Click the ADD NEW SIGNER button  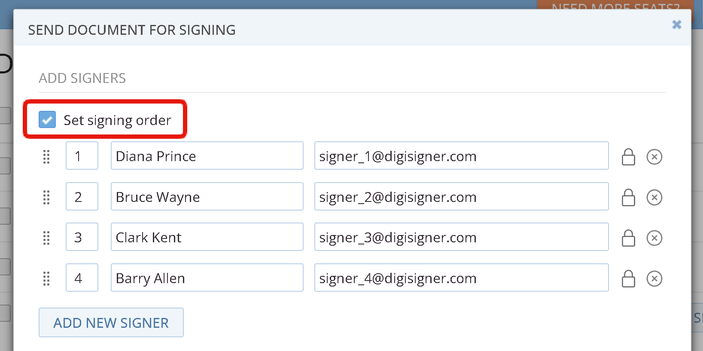coord(111,323)
